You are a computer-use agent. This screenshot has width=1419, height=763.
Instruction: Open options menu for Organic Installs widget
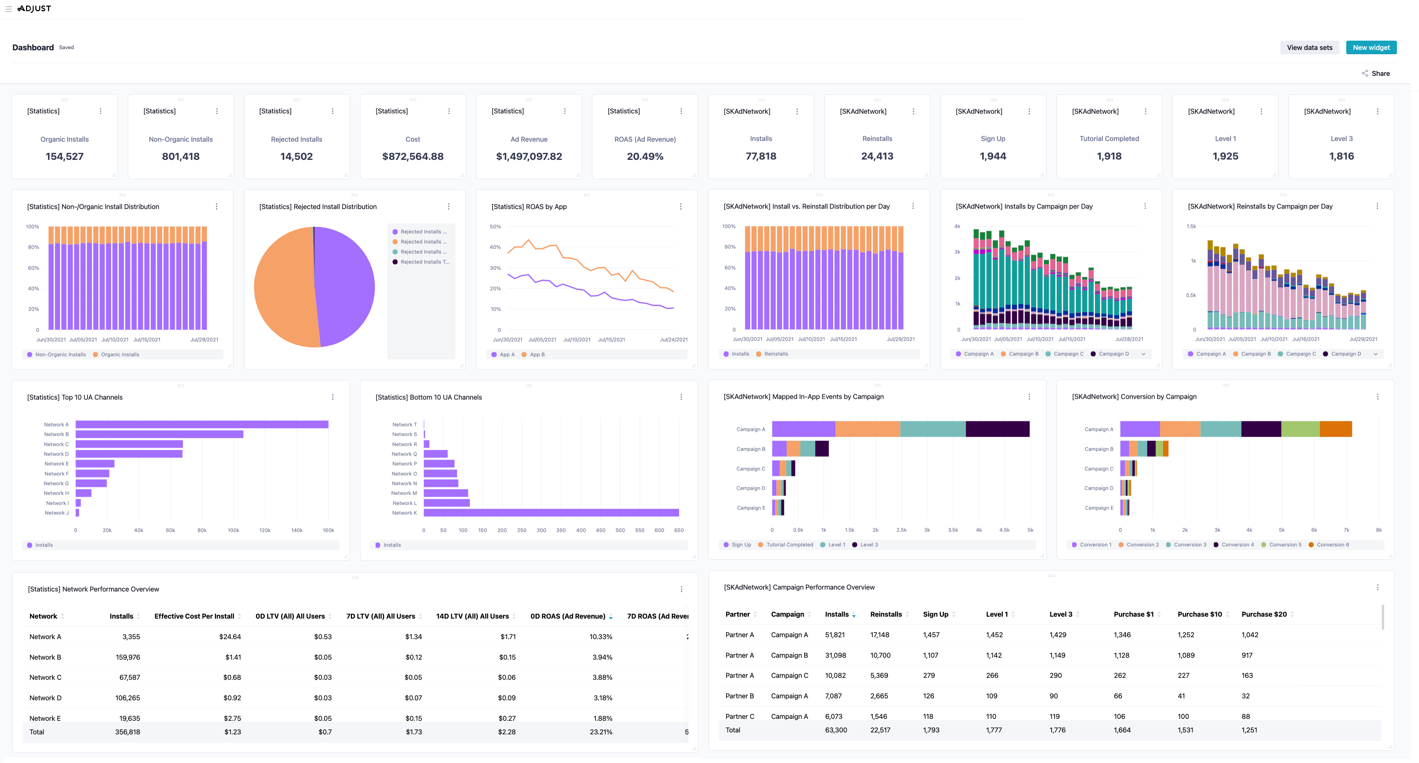[x=101, y=111]
